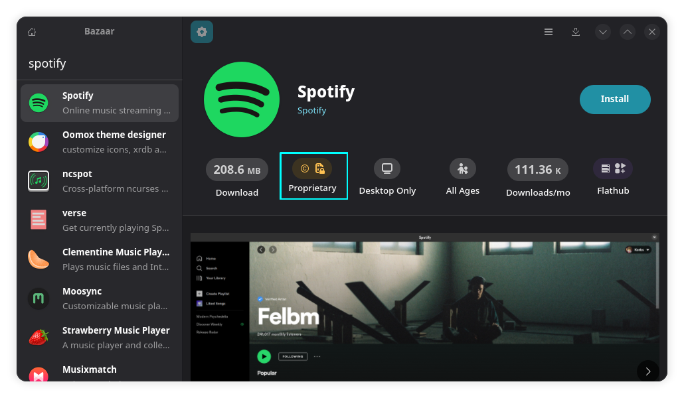Open the hamburger menu
Image resolution: width=684 pixels, height=398 pixels.
pos(548,31)
